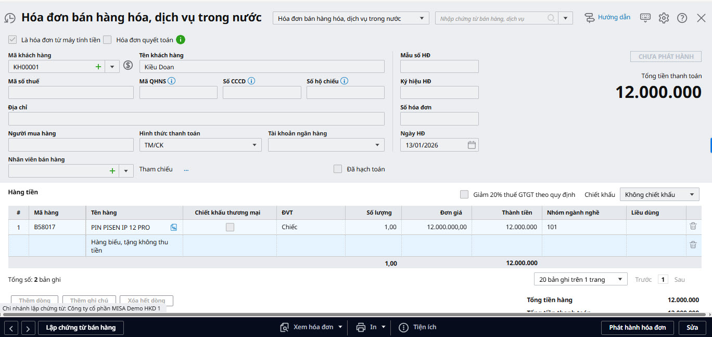
Task: Click the help question mark icon
Action: pyautogui.click(x=682, y=18)
